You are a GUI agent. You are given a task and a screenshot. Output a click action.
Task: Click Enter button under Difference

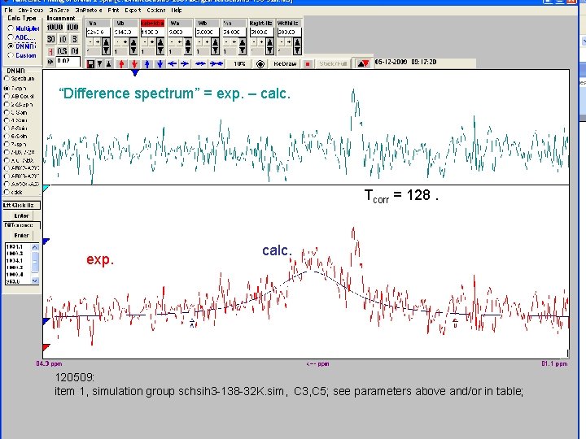click(21, 236)
